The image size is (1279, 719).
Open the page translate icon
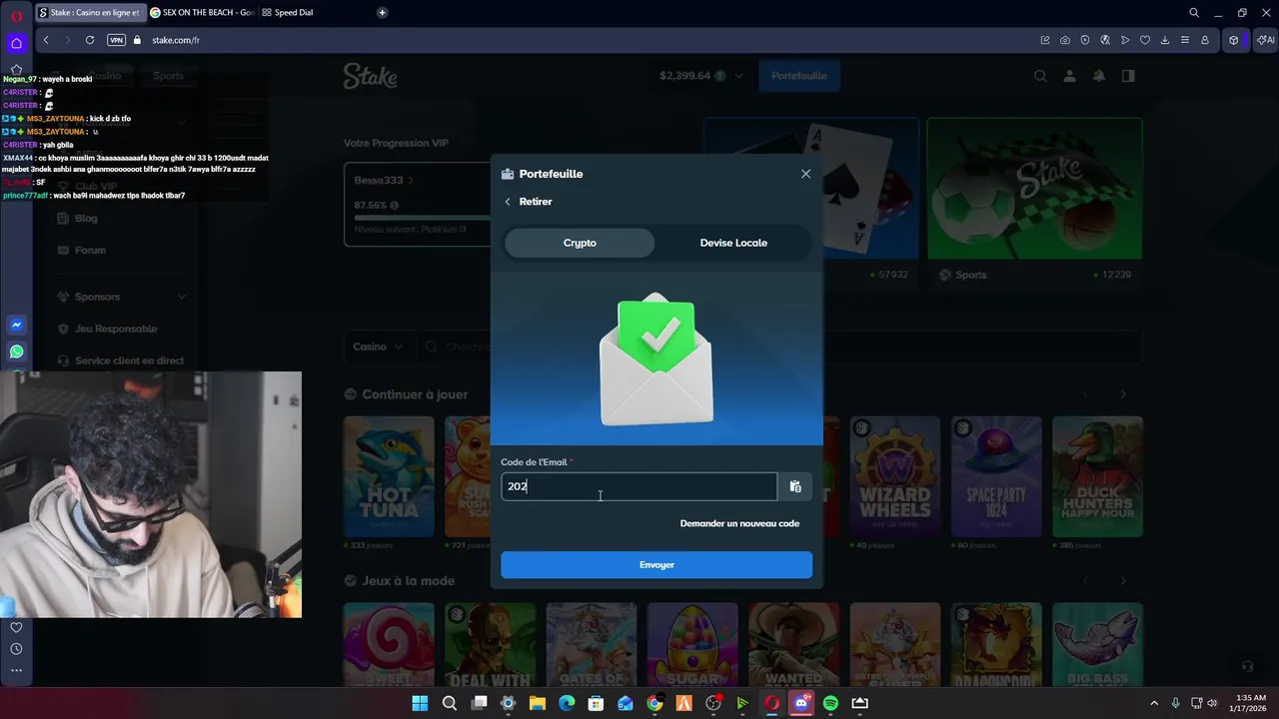[1105, 40]
